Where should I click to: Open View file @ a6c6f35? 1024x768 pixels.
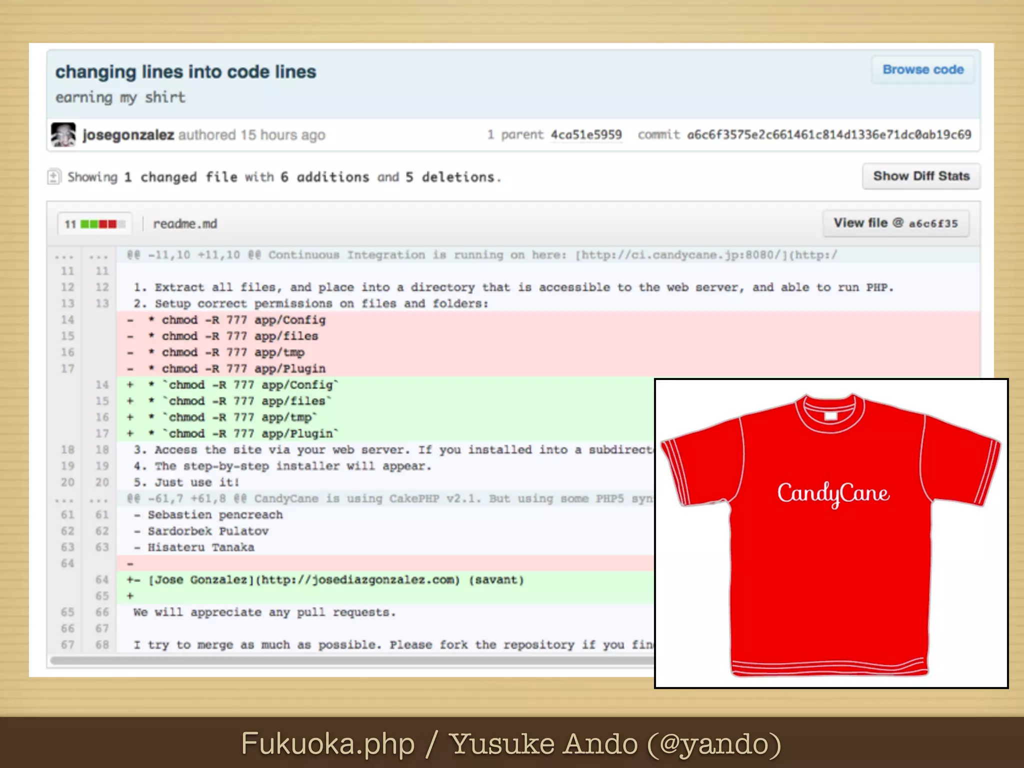[x=895, y=223]
